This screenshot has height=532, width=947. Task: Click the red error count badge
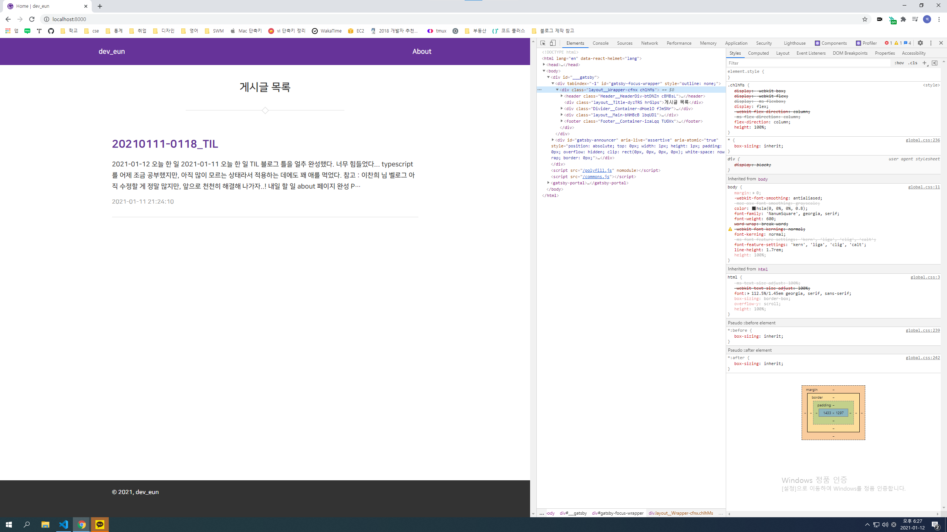[x=888, y=43]
